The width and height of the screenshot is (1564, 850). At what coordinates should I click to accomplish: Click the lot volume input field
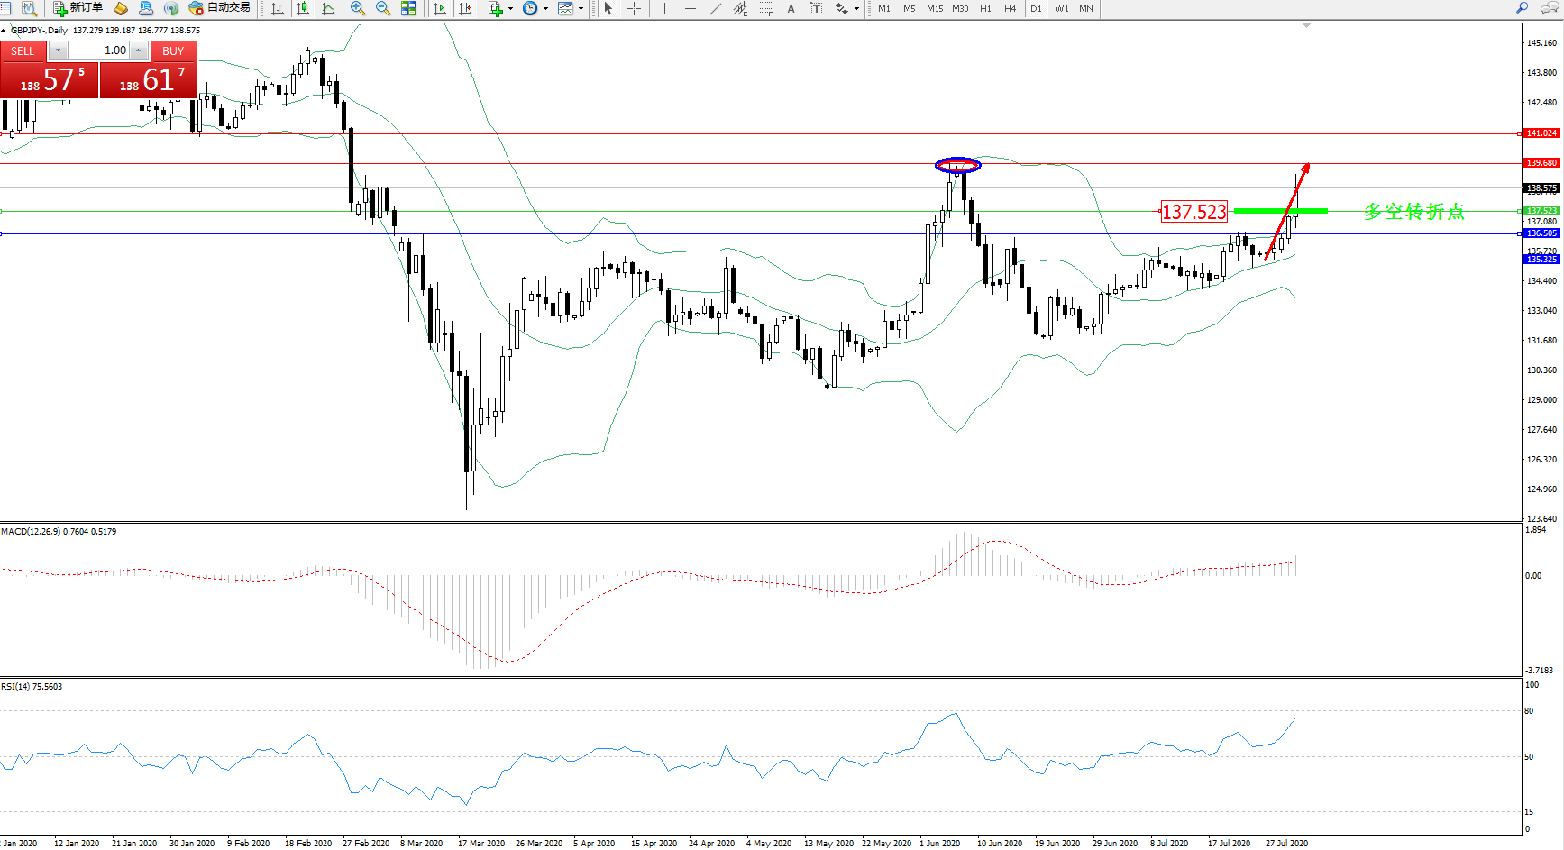[x=99, y=50]
